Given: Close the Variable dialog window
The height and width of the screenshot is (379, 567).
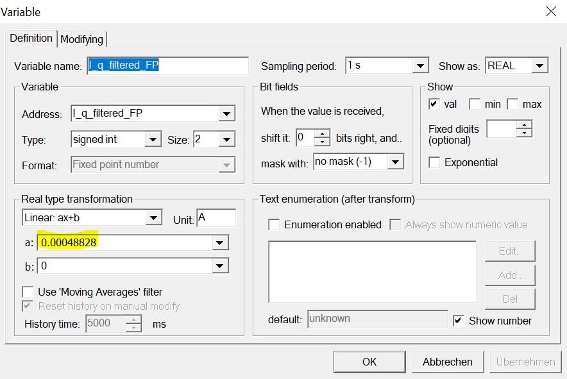Looking at the screenshot, I should click(x=550, y=11).
